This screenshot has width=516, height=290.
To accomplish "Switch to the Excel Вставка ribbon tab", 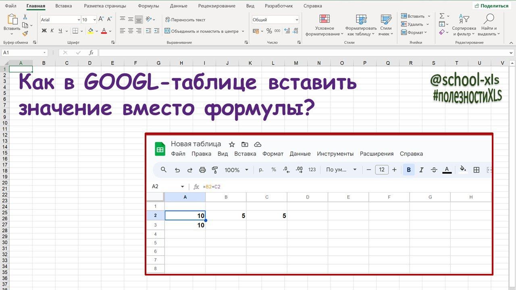I will click(64, 6).
